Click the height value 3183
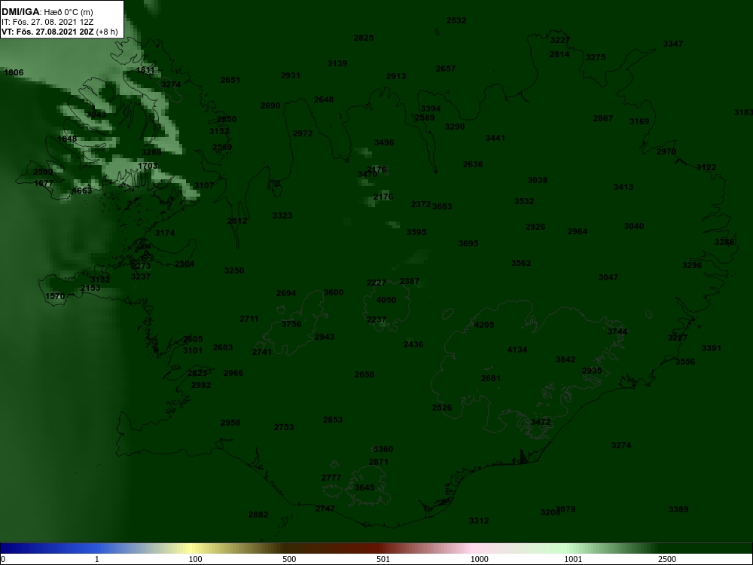 click(743, 112)
